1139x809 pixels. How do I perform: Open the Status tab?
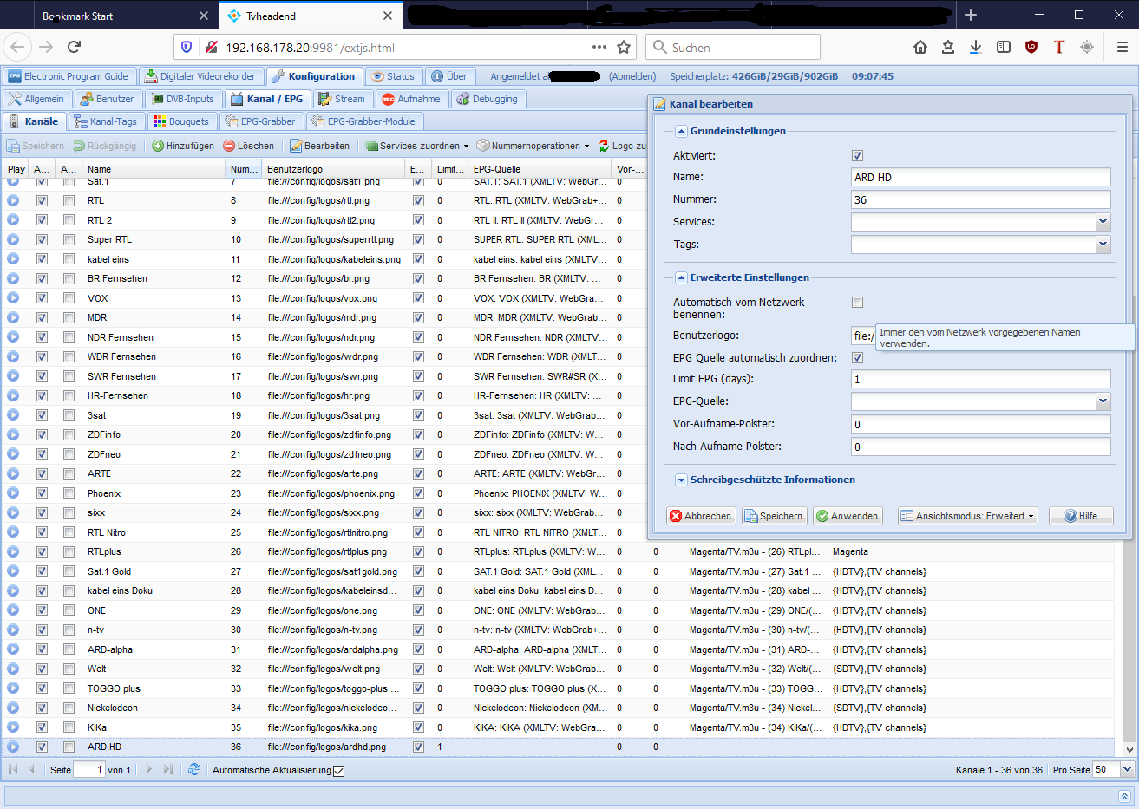tap(394, 76)
